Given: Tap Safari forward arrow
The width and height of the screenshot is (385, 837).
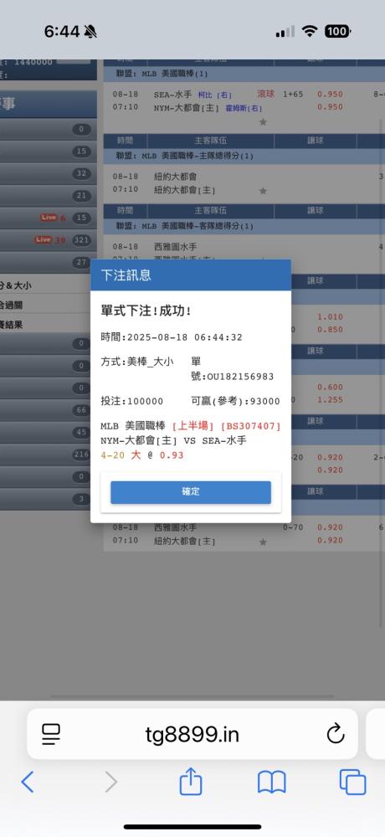Looking at the screenshot, I should pyautogui.click(x=110, y=782).
